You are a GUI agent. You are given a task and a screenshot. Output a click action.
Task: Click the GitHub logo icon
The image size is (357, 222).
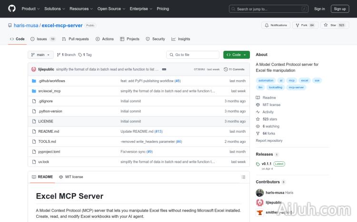point(12,9)
